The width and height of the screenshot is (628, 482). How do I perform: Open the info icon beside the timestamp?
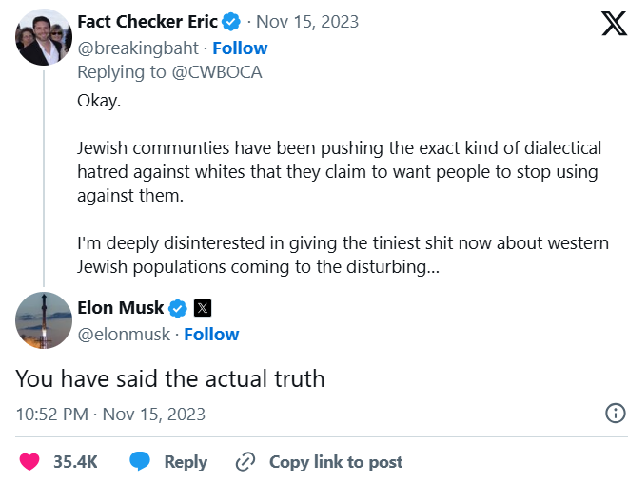pos(616,413)
